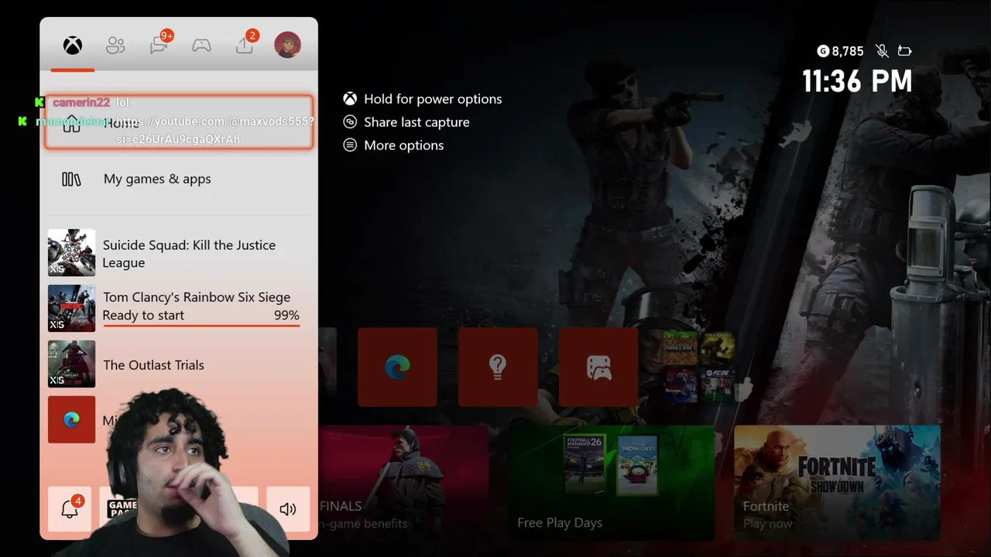Click the 11:36 PM clock

tap(857, 81)
